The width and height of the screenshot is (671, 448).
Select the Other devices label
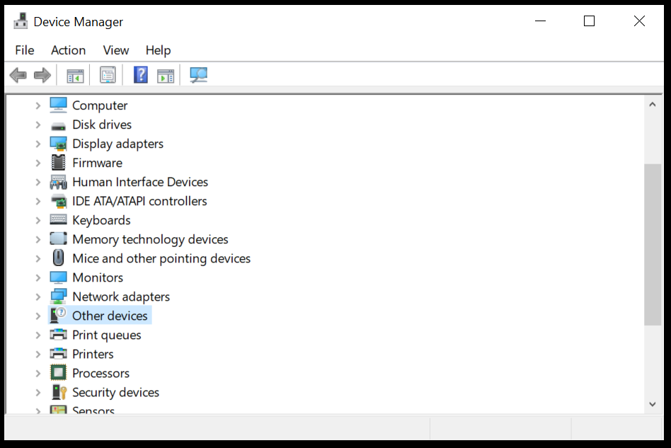coord(110,316)
